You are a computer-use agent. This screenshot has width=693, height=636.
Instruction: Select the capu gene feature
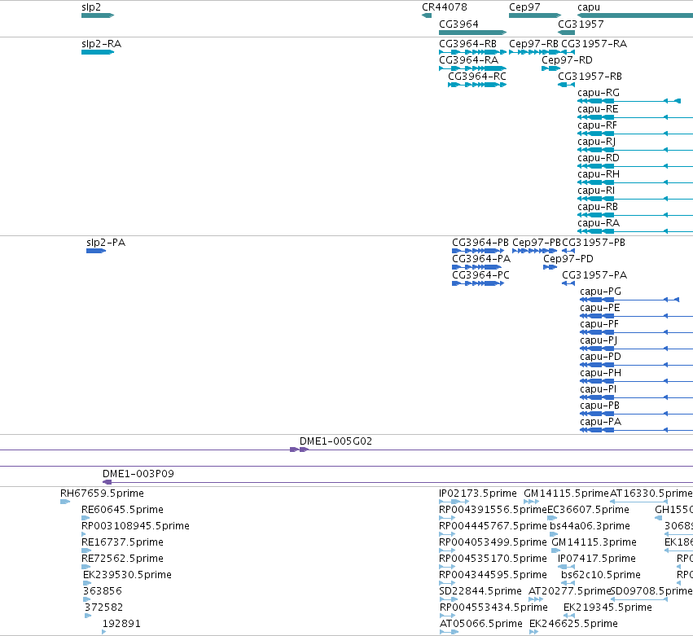[x=635, y=15]
